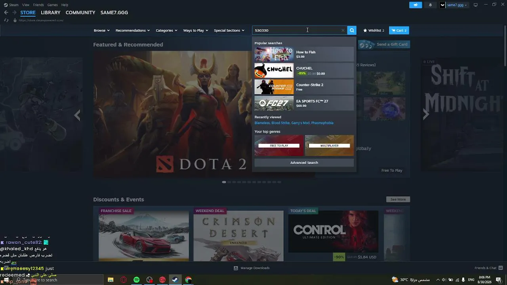Open recently viewed Blood Strike
The height and width of the screenshot is (285, 507).
[x=280, y=123]
